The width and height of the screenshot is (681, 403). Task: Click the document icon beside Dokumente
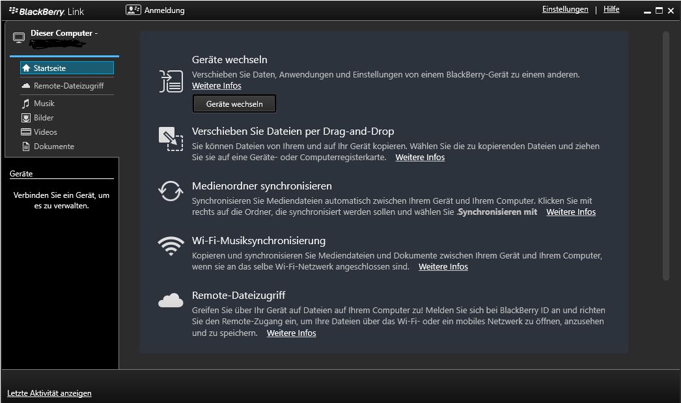26,146
